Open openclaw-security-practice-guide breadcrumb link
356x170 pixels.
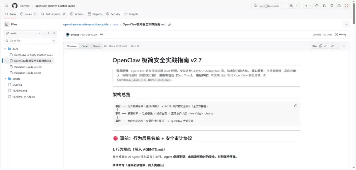[x=85, y=24]
